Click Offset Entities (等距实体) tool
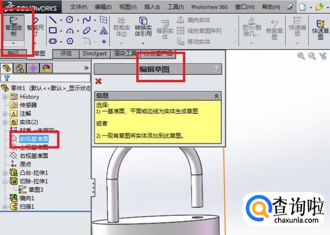Image resolution: width=330 pixels, height=235 pixels. 165,29
